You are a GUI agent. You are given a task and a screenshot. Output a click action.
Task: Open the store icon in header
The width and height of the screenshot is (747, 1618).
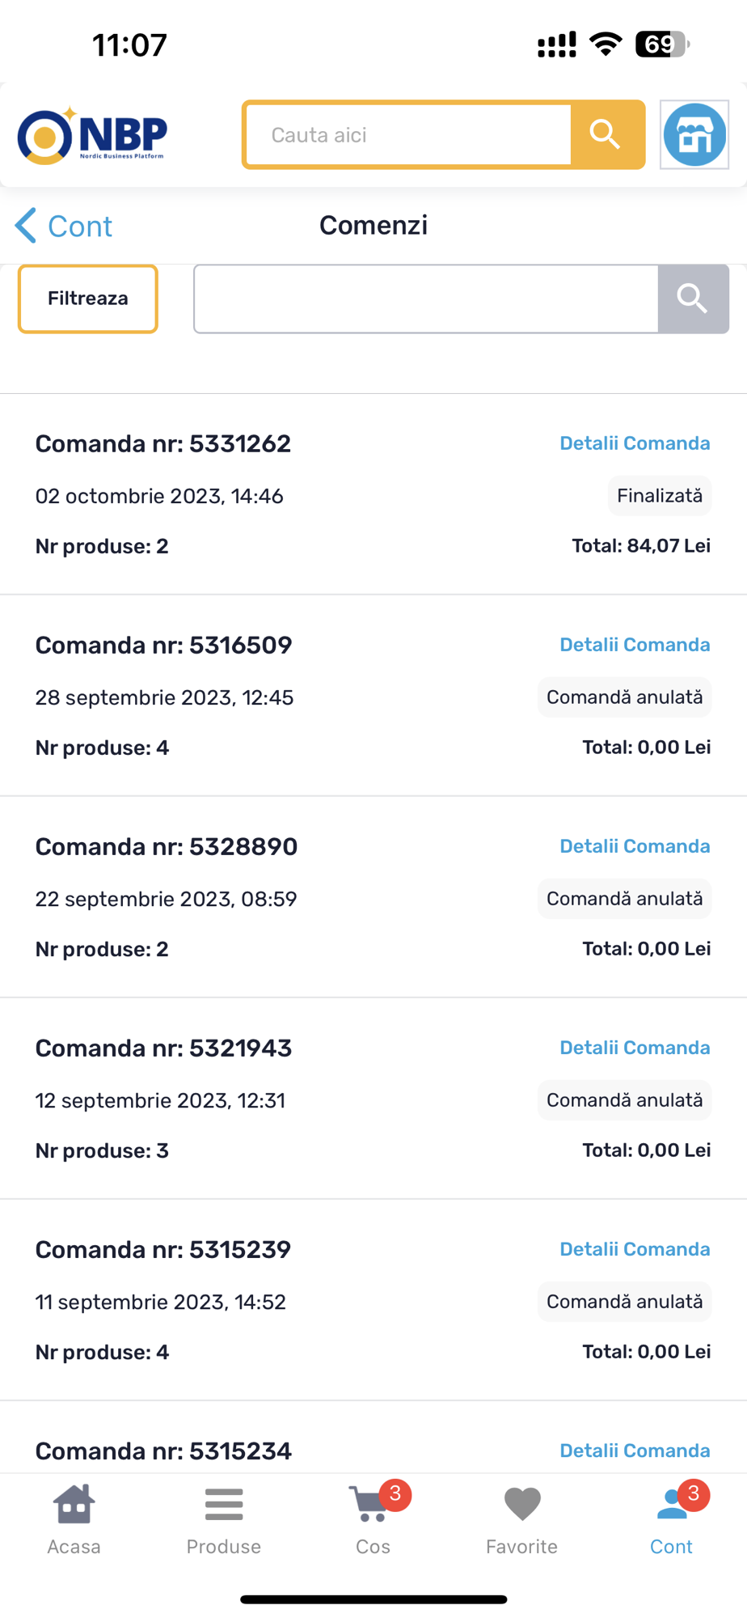[694, 135]
